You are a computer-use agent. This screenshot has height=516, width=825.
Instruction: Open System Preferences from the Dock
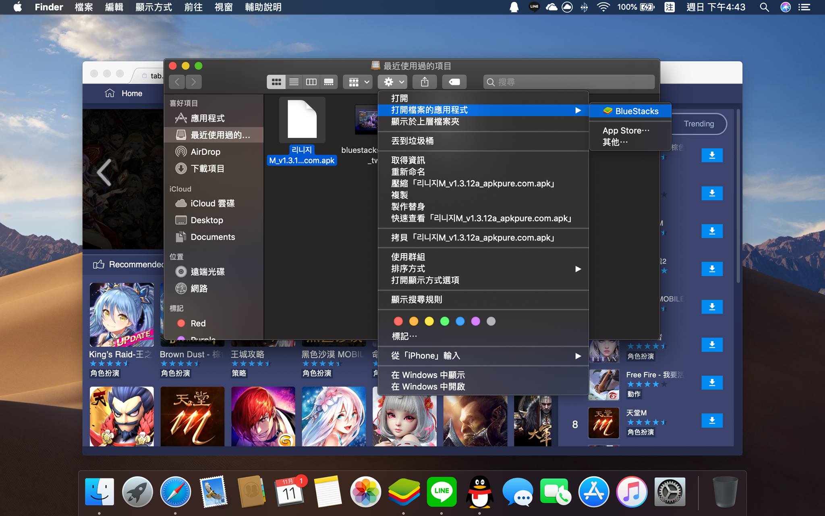(x=670, y=492)
